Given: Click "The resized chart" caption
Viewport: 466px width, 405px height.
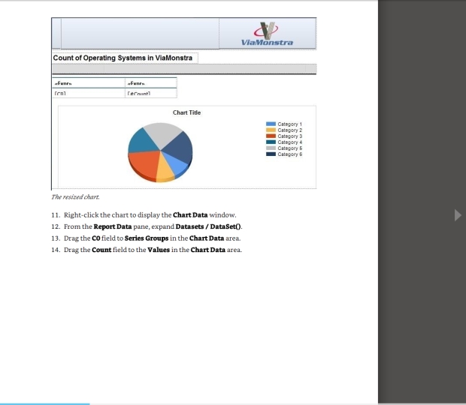Looking at the screenshot, I should click(x=75, y=197).
